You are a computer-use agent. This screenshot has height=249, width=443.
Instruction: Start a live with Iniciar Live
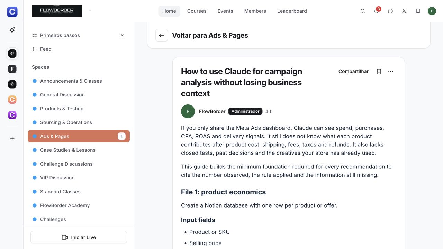[x=79, y=237]
